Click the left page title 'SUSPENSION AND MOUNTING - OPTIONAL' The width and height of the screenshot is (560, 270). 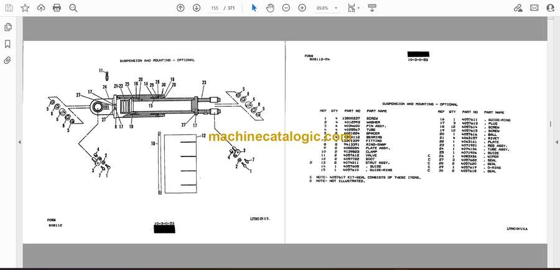[157, 61]
